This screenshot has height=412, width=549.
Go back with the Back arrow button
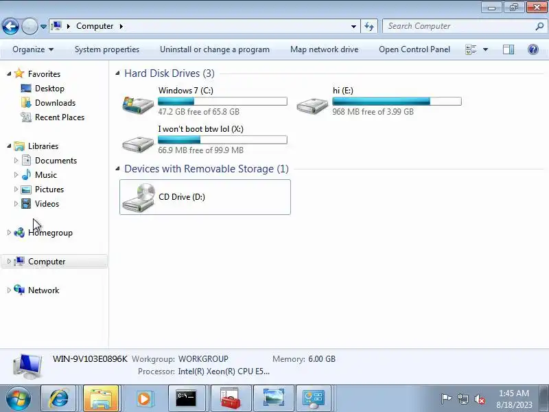10,26
